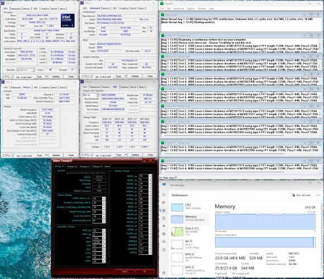This screenshot has width=324, height=279.
Task: Open Services icon in Task Manager sidebar
Action: (164, 249)
